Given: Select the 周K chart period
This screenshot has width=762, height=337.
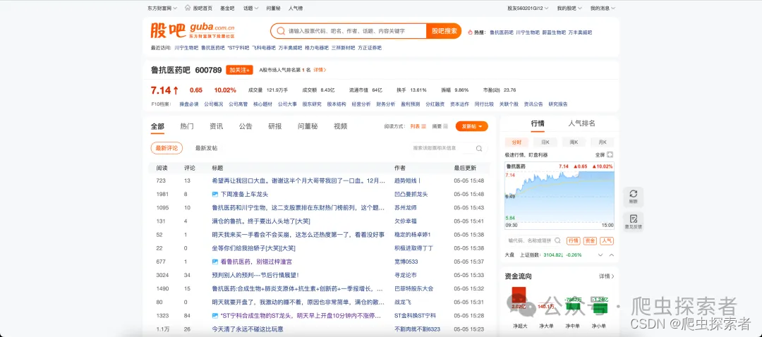Looking at the screenshot, I should click(574, 142).
